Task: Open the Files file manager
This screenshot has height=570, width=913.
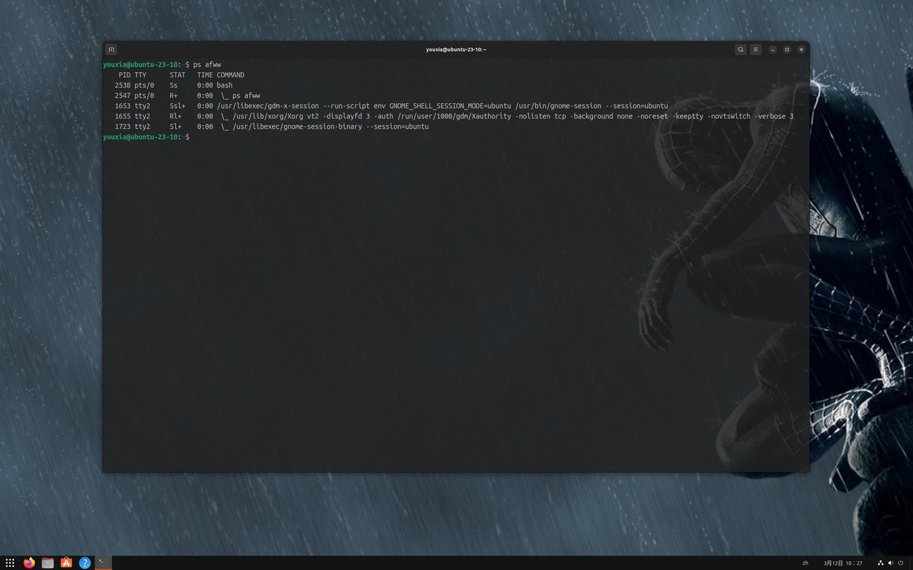Action: click(48, 562)
